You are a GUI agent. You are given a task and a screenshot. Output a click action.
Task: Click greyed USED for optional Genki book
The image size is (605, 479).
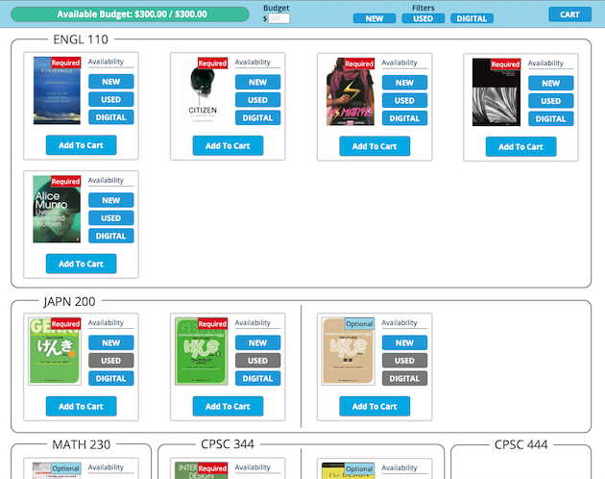pos(404,361)
